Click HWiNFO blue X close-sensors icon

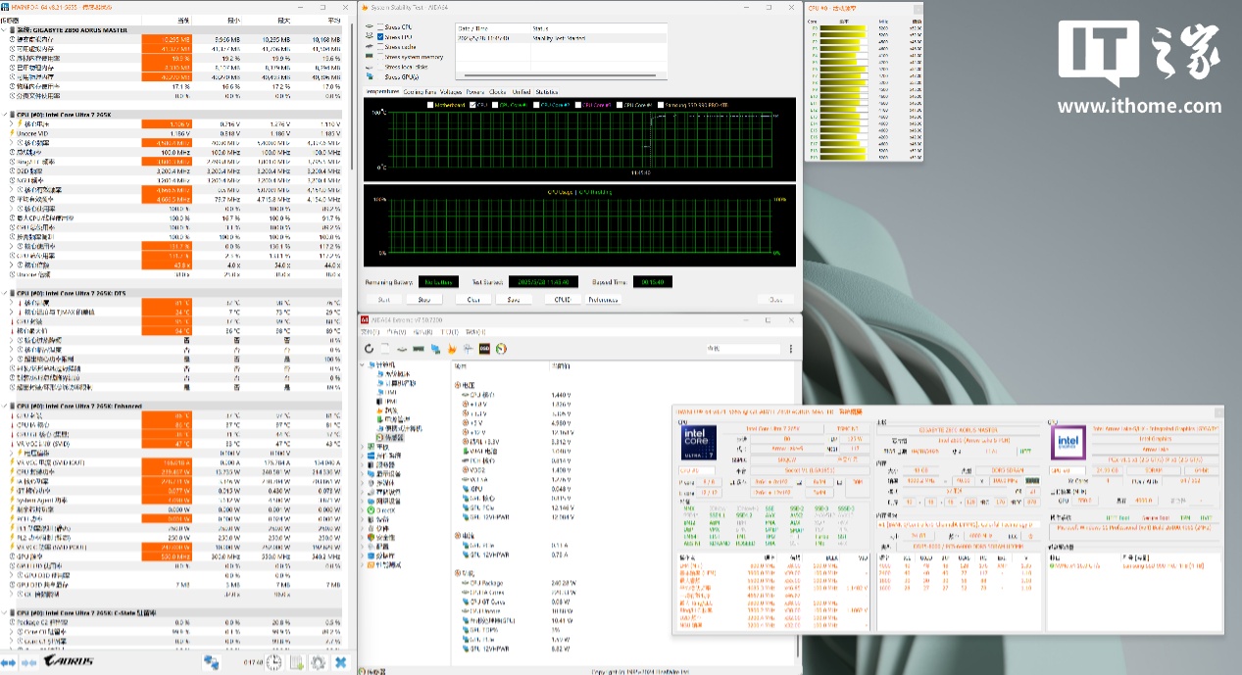pyautogui.click(x=340, y=663)
